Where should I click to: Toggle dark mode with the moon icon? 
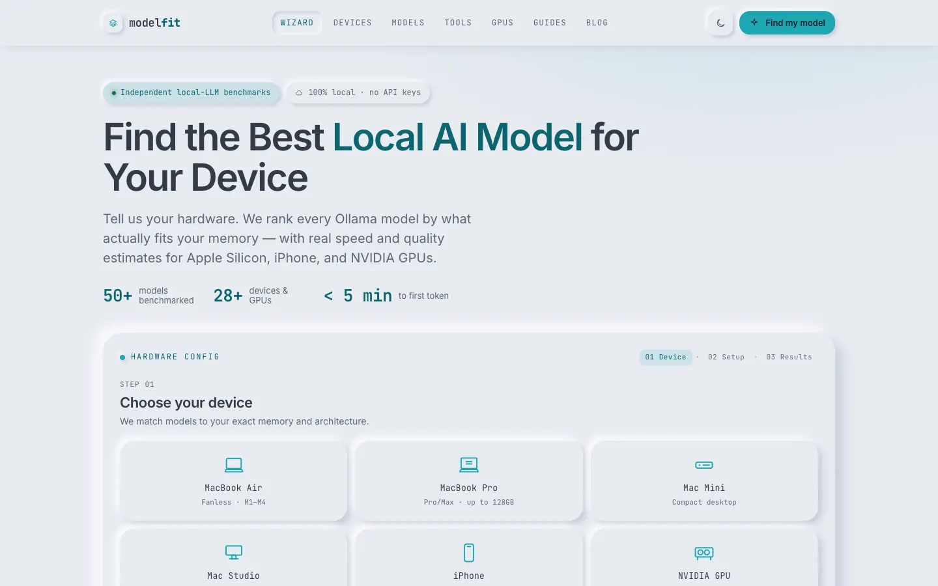click(720, 23)
